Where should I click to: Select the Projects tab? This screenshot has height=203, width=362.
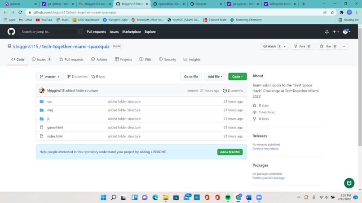(x=123, y=60)
